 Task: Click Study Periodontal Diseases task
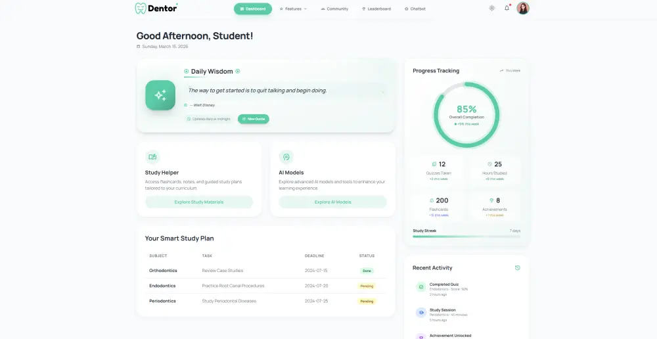click(229, 301)
